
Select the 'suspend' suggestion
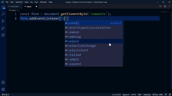point(94,64)
